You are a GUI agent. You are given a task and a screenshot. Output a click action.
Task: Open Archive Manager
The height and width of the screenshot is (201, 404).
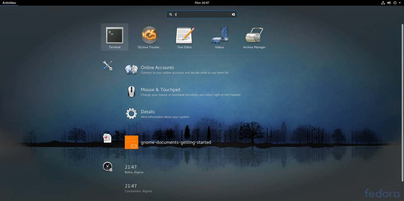tap(254, 37)
